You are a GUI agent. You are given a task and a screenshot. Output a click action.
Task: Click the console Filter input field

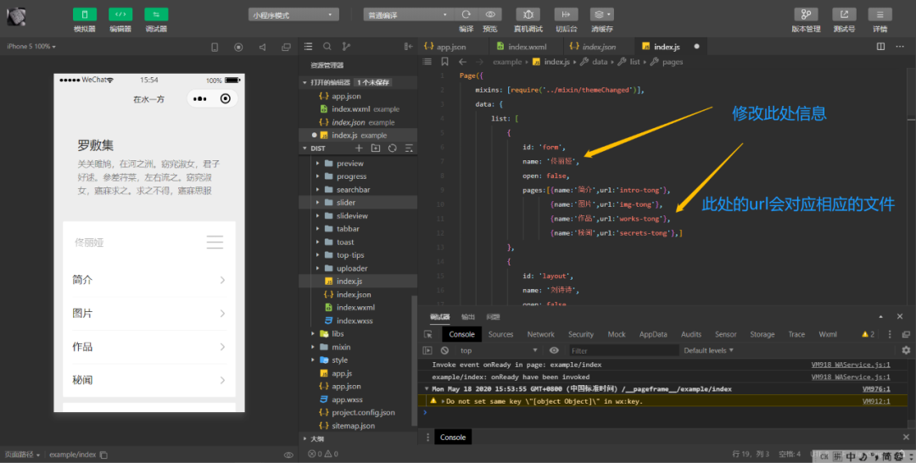click(623, 350)
